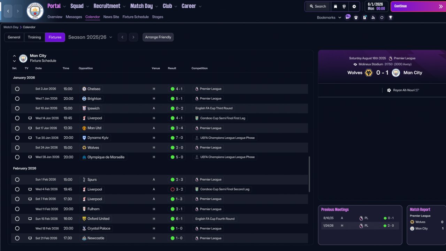This screenshot has height=251, width=446.
Task: Select the Man Utd fixture radio button
Action: click(17, 128)
